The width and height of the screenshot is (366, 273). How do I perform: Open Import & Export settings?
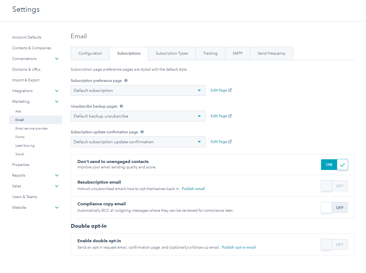click(26, 80)
